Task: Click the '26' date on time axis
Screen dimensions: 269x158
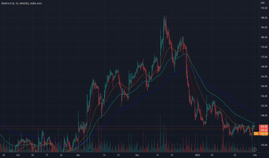Action: (x=4, y=155)
